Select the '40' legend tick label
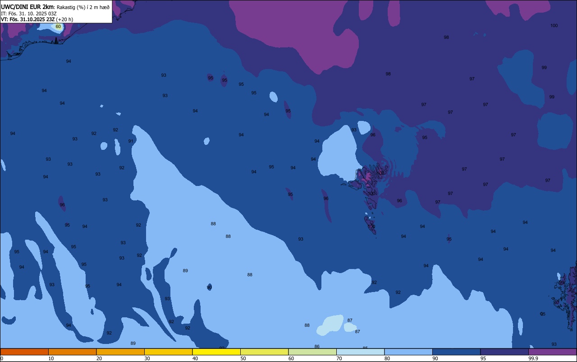The image size is (577, 362). point(195,358)
